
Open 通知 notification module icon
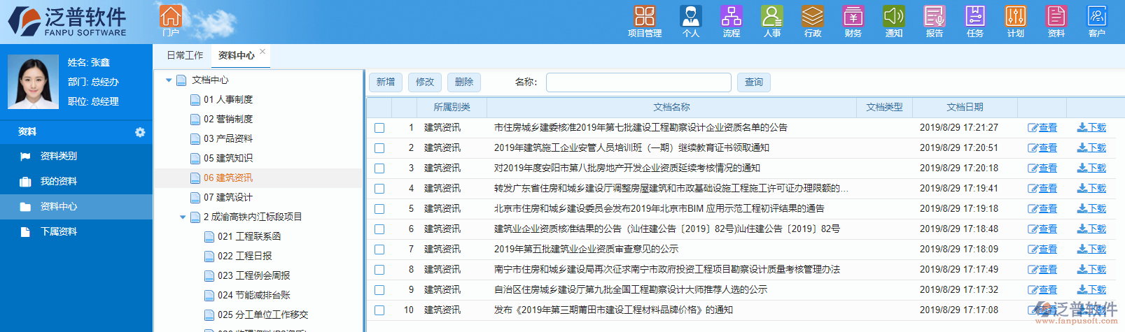pyautogui.click(x=894, y=21)
